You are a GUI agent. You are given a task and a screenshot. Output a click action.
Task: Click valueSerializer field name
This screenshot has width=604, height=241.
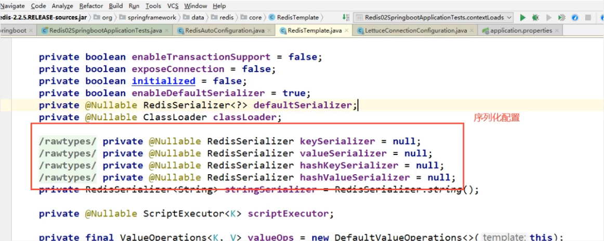343,153
